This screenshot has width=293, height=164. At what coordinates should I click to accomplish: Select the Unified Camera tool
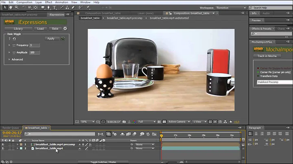(30, 7)
